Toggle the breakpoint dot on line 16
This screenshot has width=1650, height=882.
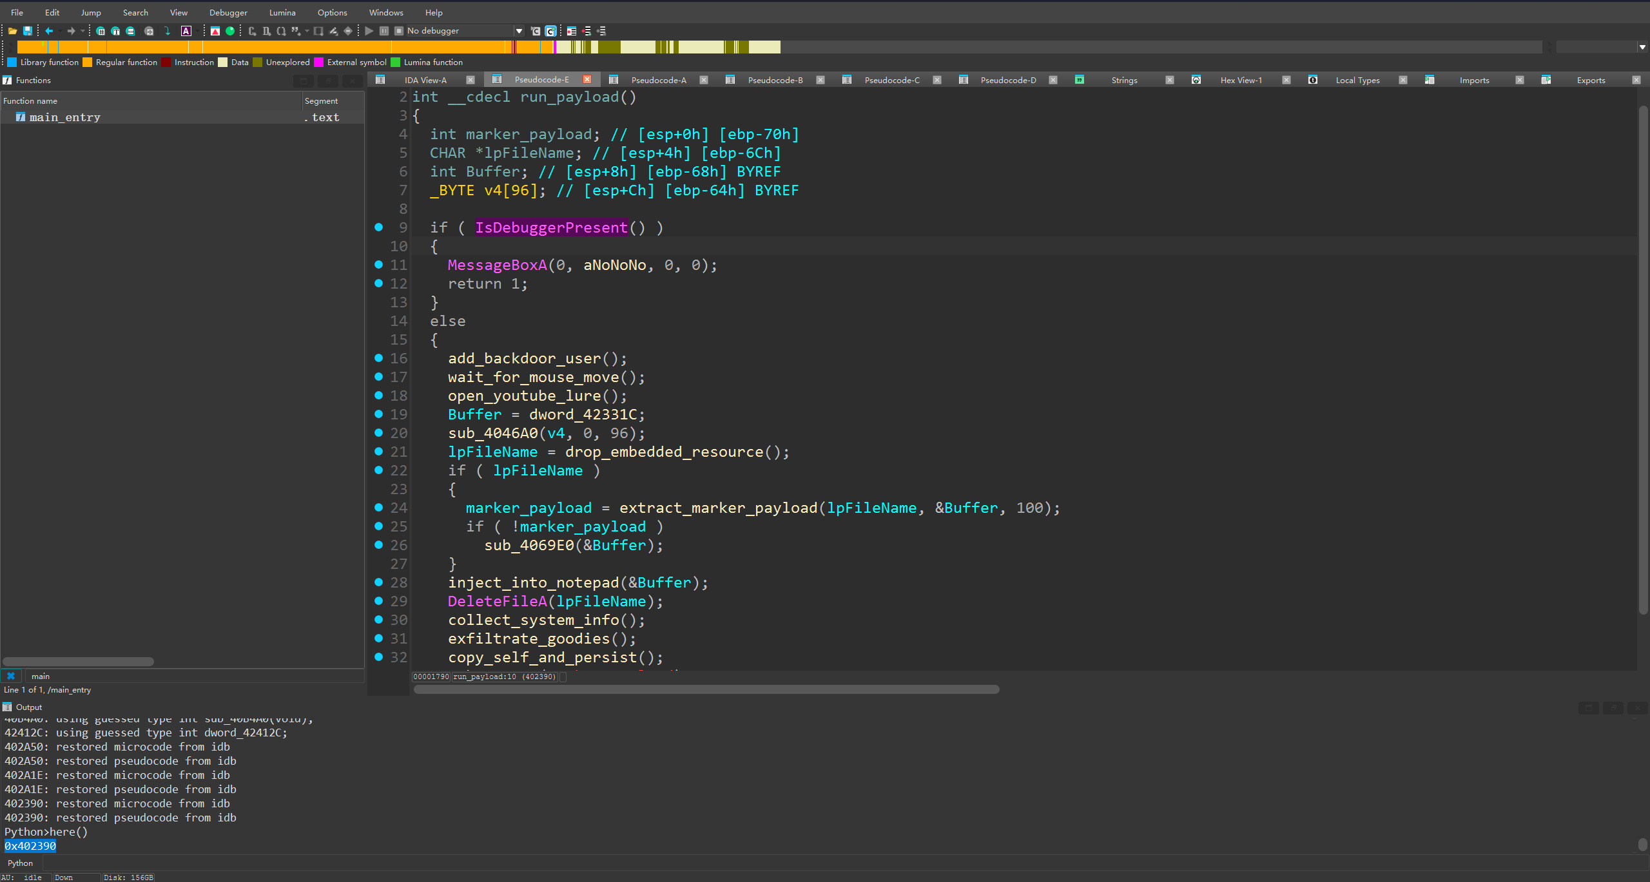(x=379, y=358)
